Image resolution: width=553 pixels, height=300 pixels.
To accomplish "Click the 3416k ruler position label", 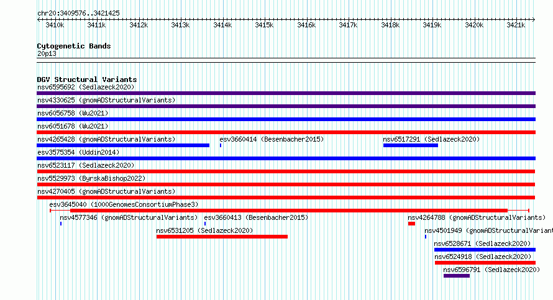I will pos(306,25).
